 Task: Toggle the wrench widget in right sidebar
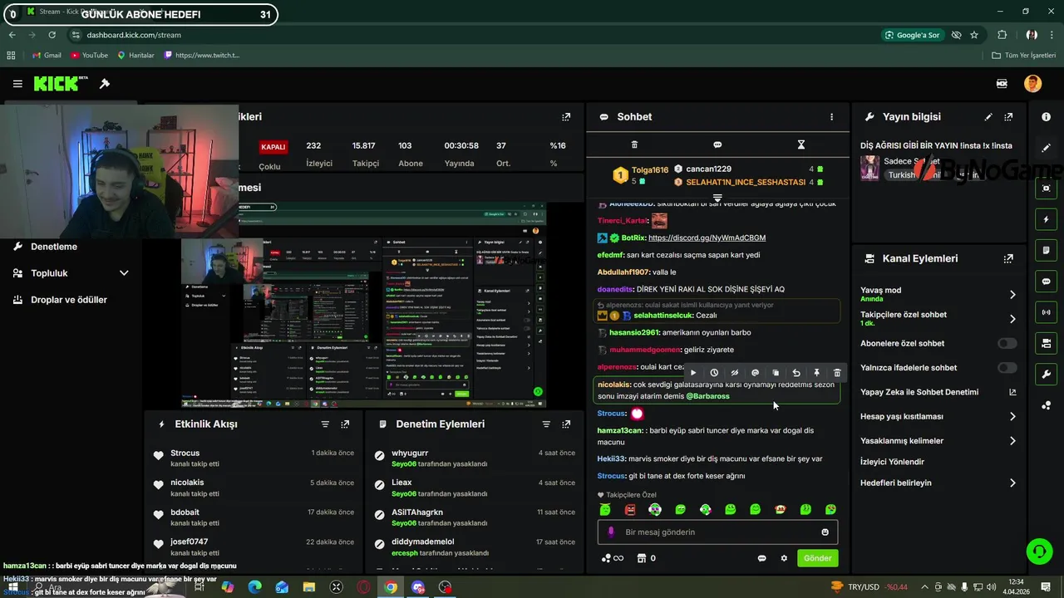click(x=1046, y=375)
